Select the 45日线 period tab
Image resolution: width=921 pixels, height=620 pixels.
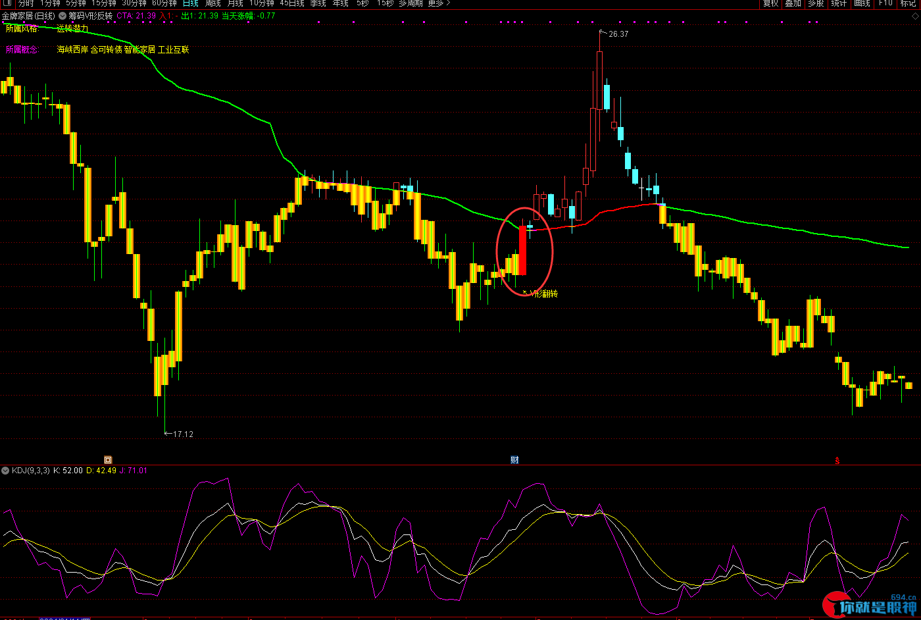292,3
